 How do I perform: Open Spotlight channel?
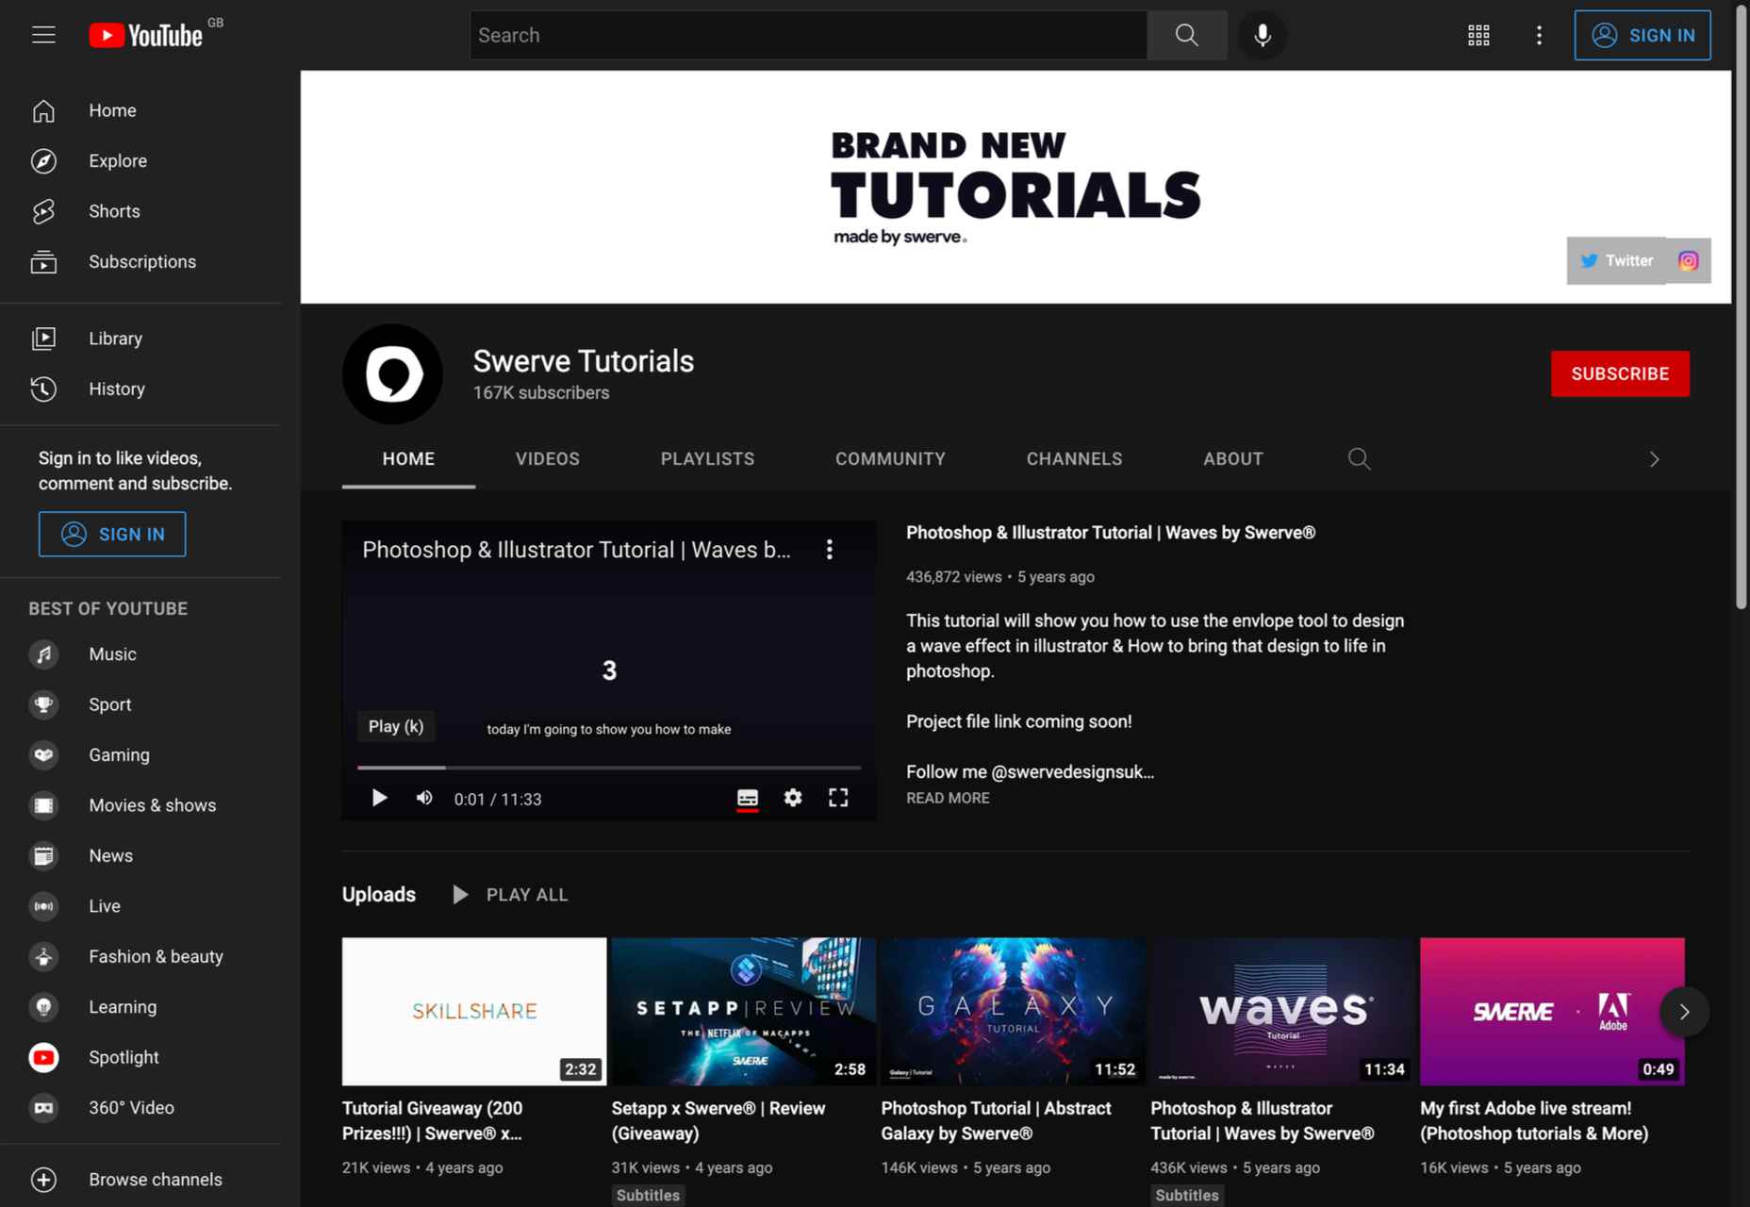coord(140,1058)
